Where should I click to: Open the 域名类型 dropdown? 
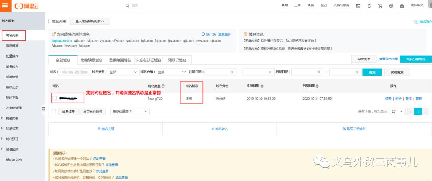(x=123, y=72)
